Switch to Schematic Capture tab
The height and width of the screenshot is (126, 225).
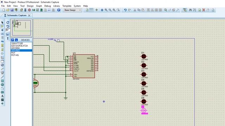click(x=17, y=15)
